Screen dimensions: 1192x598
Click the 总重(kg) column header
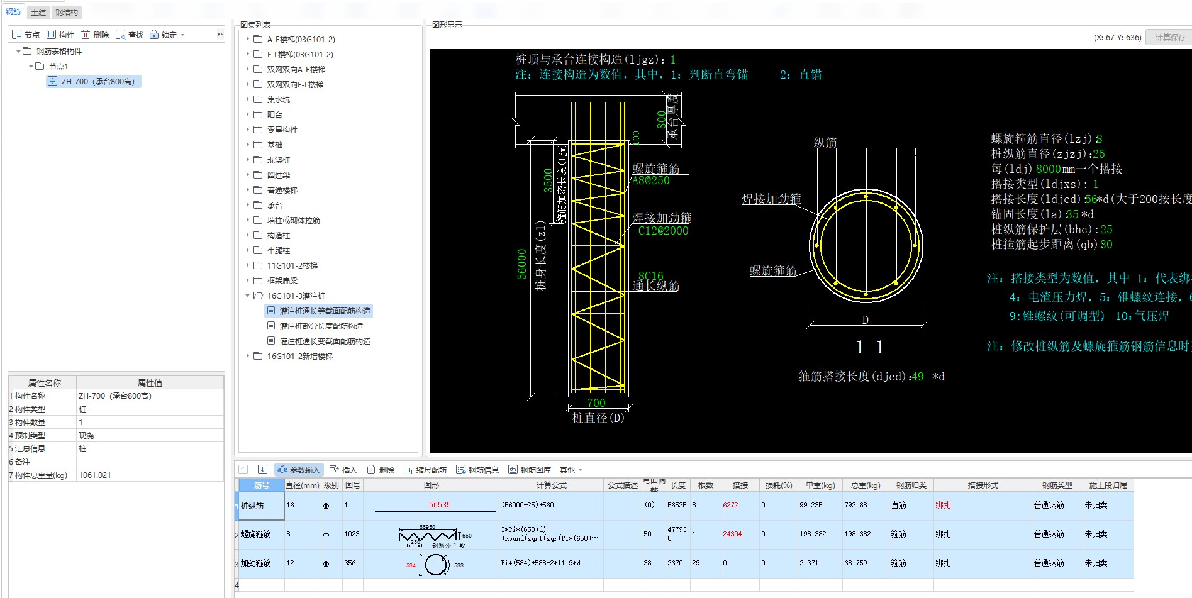pos(866,485)
